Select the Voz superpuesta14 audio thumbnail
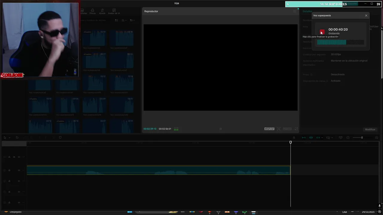Viewport: 383px width, 215px height. coord(94,105)
